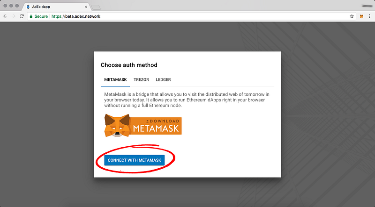Click the browser back arrow

(x=5, y=16)
